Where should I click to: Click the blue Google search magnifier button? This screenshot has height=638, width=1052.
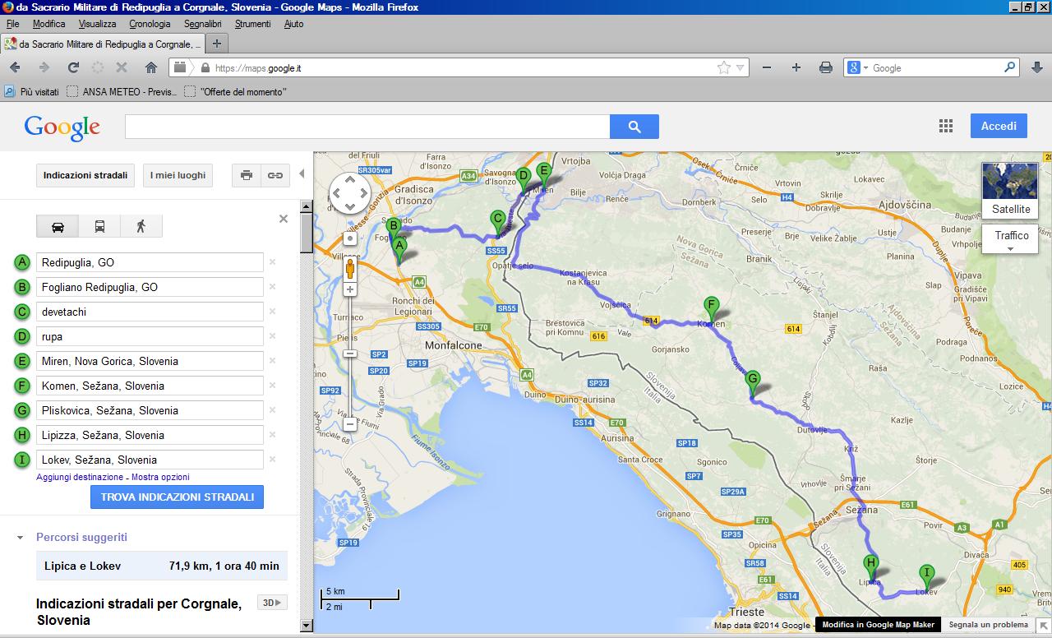[634, 127]
